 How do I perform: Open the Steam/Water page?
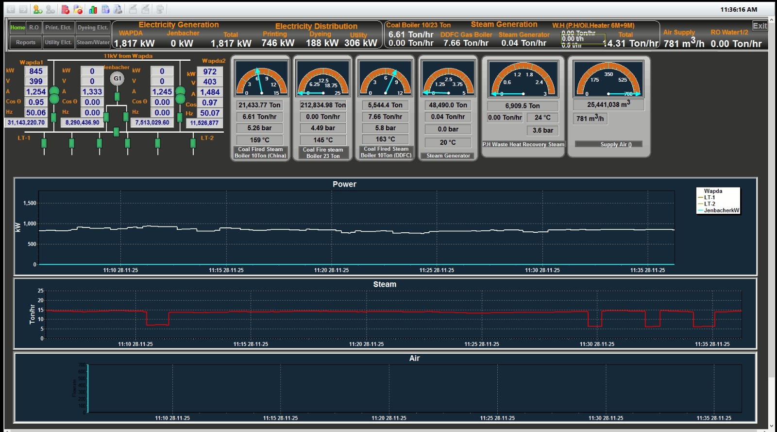[x=93, y=42]
